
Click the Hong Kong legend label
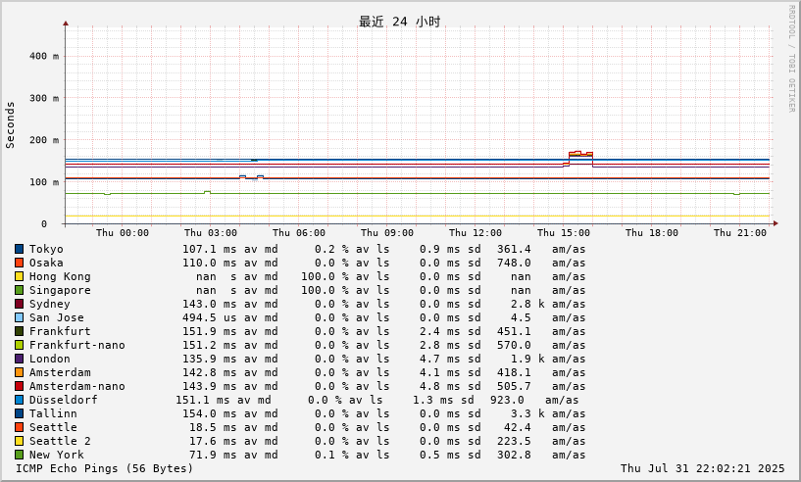60,276
